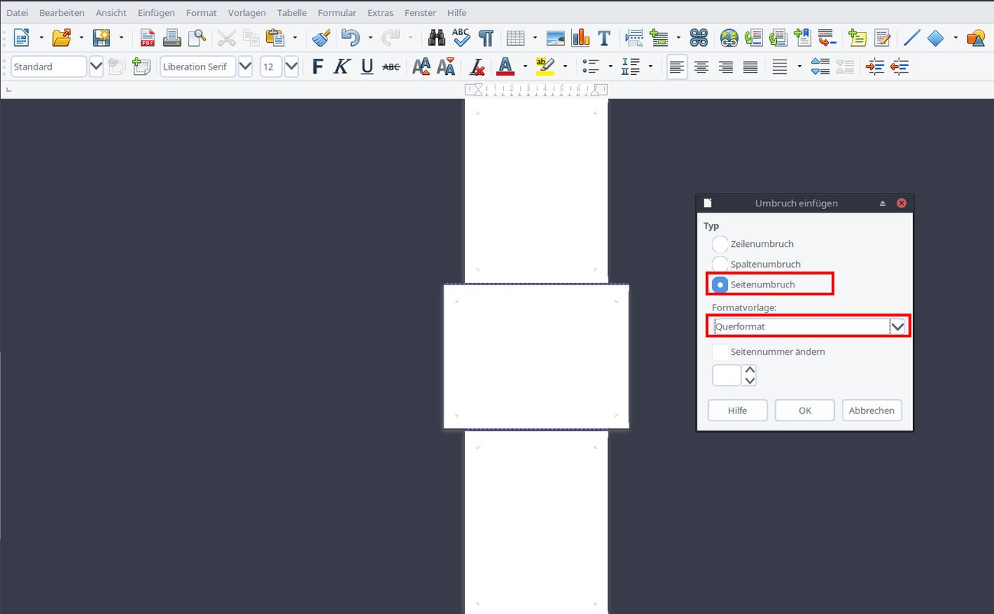Choose the Zeilenumbruch break type
This screenshot has width=994, height=614.
(719, 243)
